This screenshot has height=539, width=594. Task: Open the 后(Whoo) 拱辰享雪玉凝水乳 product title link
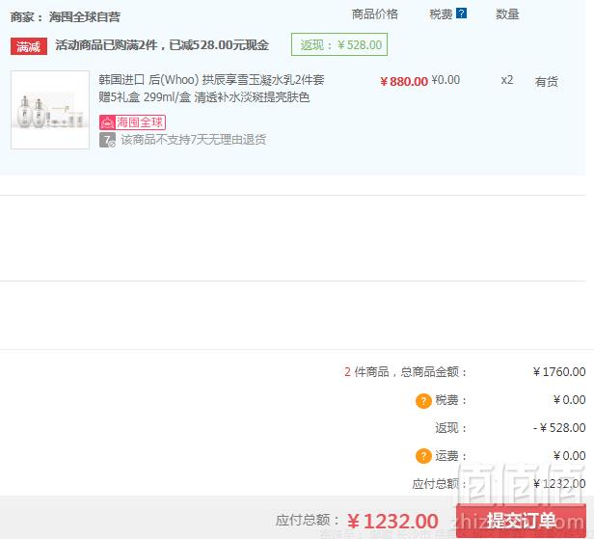tap(211, 89)
